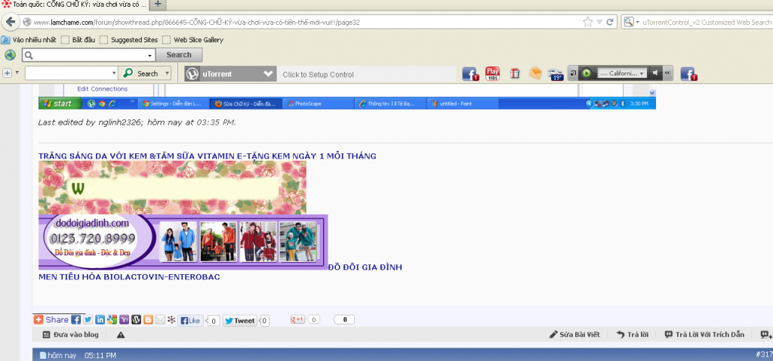Open the ĐỒ ĐÔI GIA ĐÌNH link
This screenshot has width=773, height=361.
tap(365, 267)
